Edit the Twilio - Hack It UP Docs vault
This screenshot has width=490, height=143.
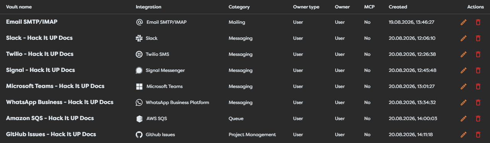tap(464, 54)
